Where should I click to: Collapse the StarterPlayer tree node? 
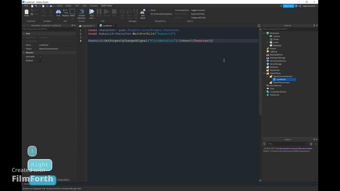264,73
